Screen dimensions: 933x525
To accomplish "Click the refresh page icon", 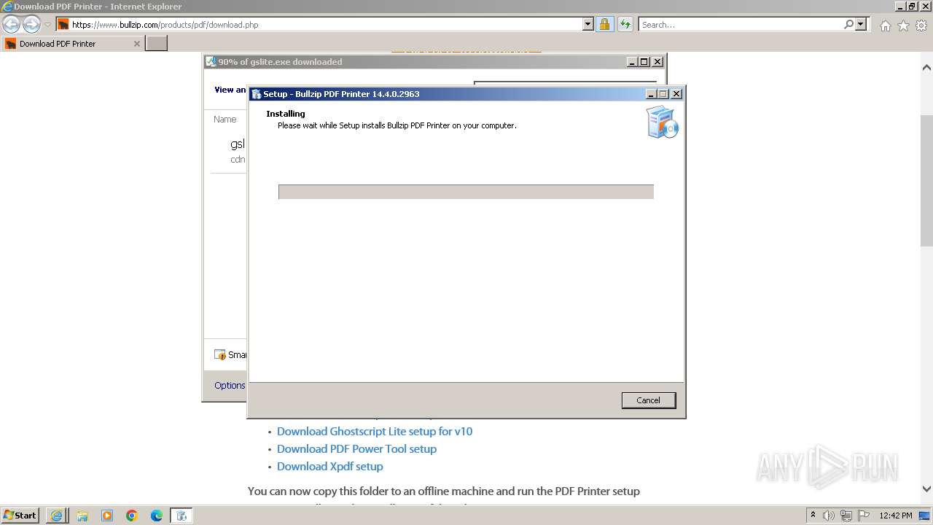I will 625,24.
